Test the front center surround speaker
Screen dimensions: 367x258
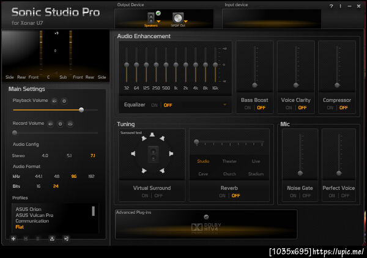152,135
